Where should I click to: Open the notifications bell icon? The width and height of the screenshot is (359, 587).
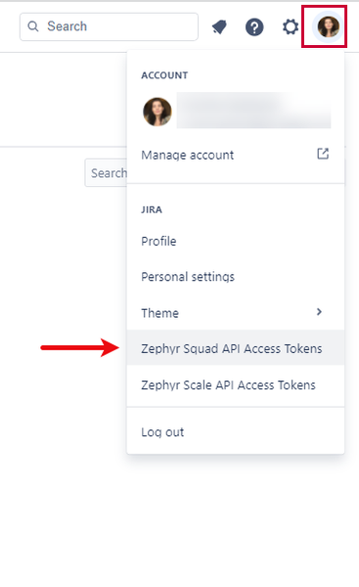point(219,27)
